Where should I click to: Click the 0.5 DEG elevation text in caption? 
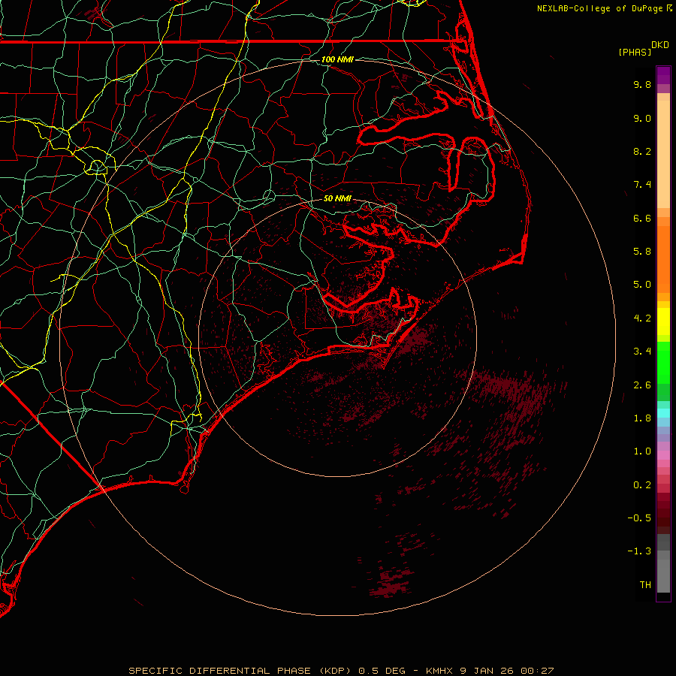tap(382, 671)
